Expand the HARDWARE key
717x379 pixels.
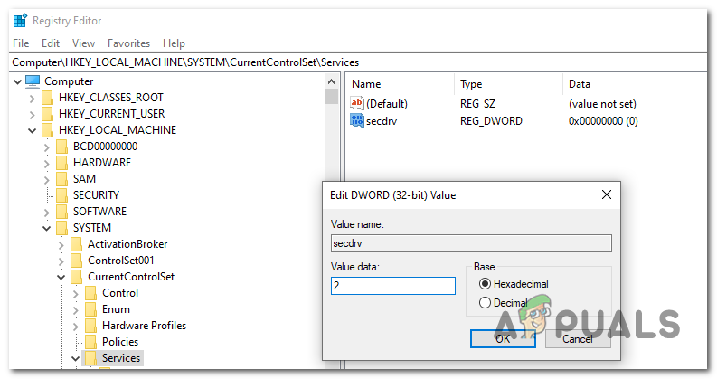[x=47, y=164]
